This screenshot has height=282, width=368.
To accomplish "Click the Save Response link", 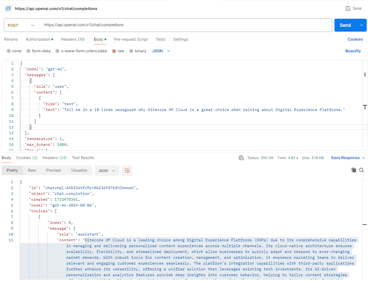I will pos(345,158).
